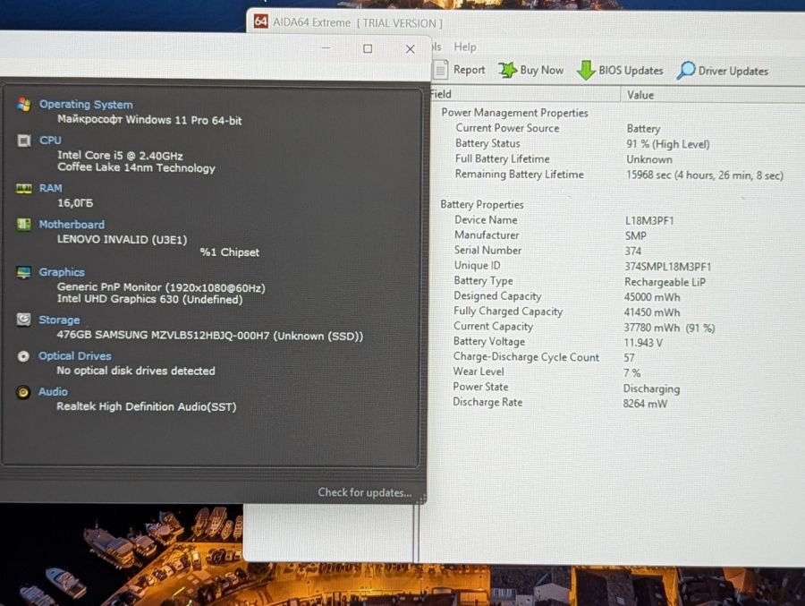This screenshot has width=805, height=606.
Task: Click the Check for updates link
Action: tap(365, 492)
